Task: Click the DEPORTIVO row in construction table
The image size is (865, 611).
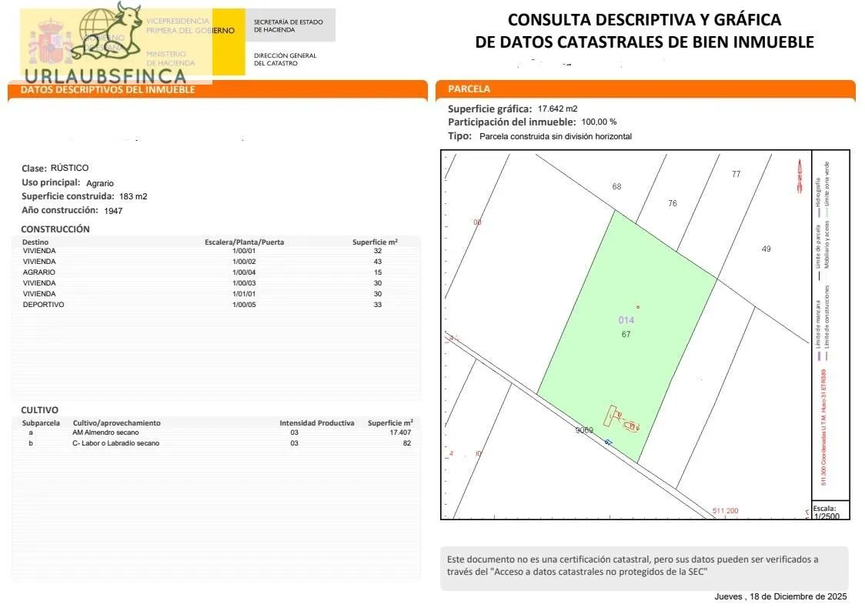Action: (44, 305)
